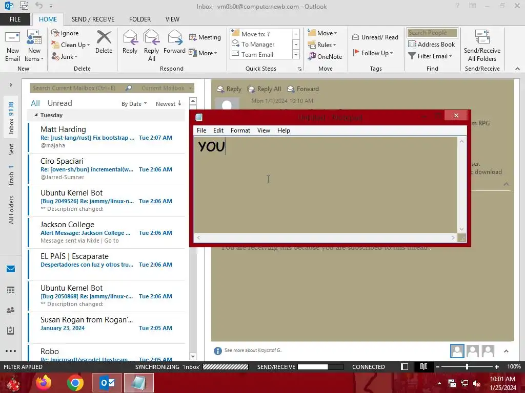Open the Sent folder

pos(11,149)
